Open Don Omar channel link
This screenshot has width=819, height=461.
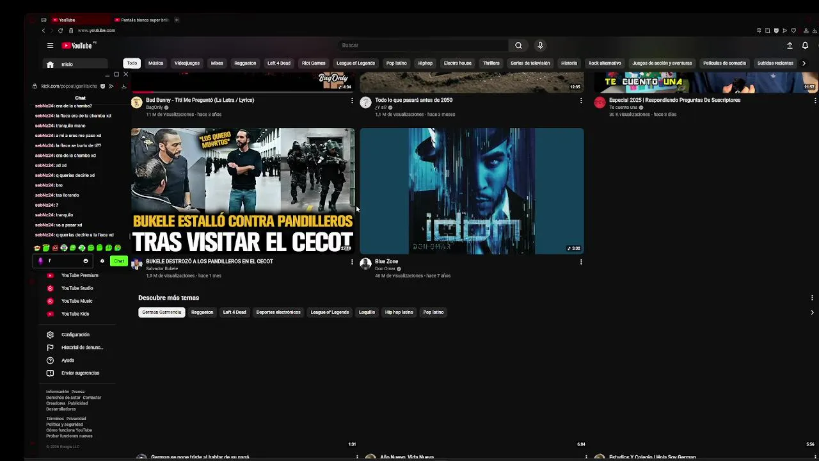385,269
